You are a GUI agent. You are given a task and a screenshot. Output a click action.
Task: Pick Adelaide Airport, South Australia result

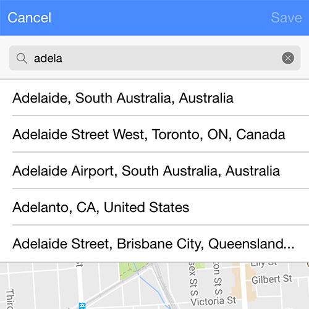(x=154, y=171)
